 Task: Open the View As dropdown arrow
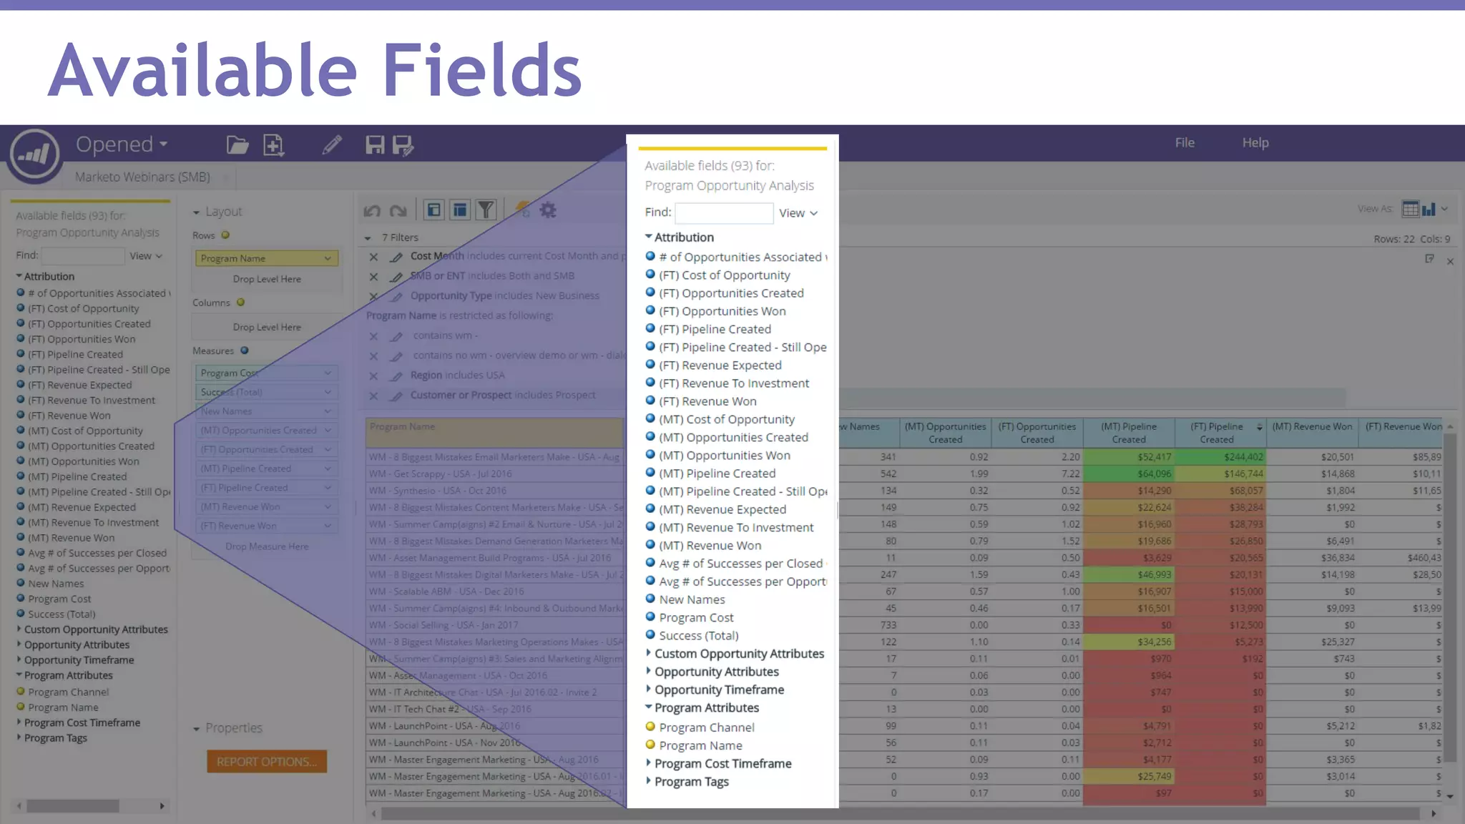[x=1444, y=209]
